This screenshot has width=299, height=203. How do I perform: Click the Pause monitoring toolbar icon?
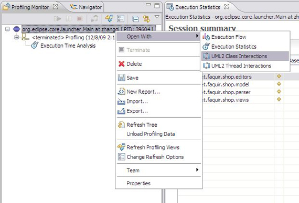click(x=69, y=19)
